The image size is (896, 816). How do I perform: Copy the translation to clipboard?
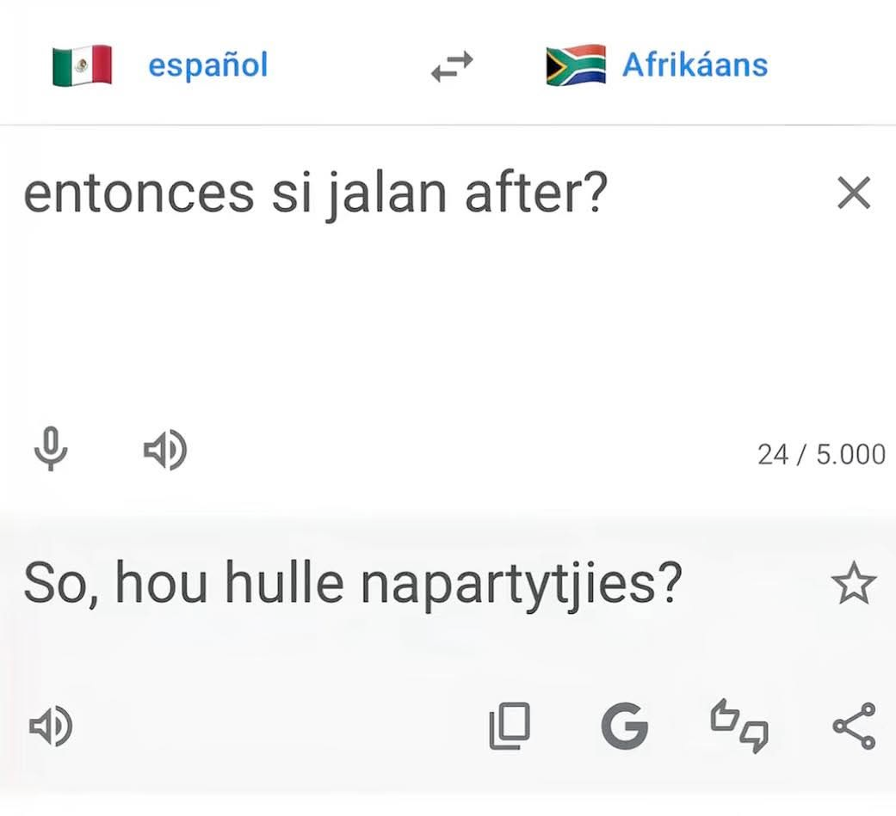click(x=509, y=727)
